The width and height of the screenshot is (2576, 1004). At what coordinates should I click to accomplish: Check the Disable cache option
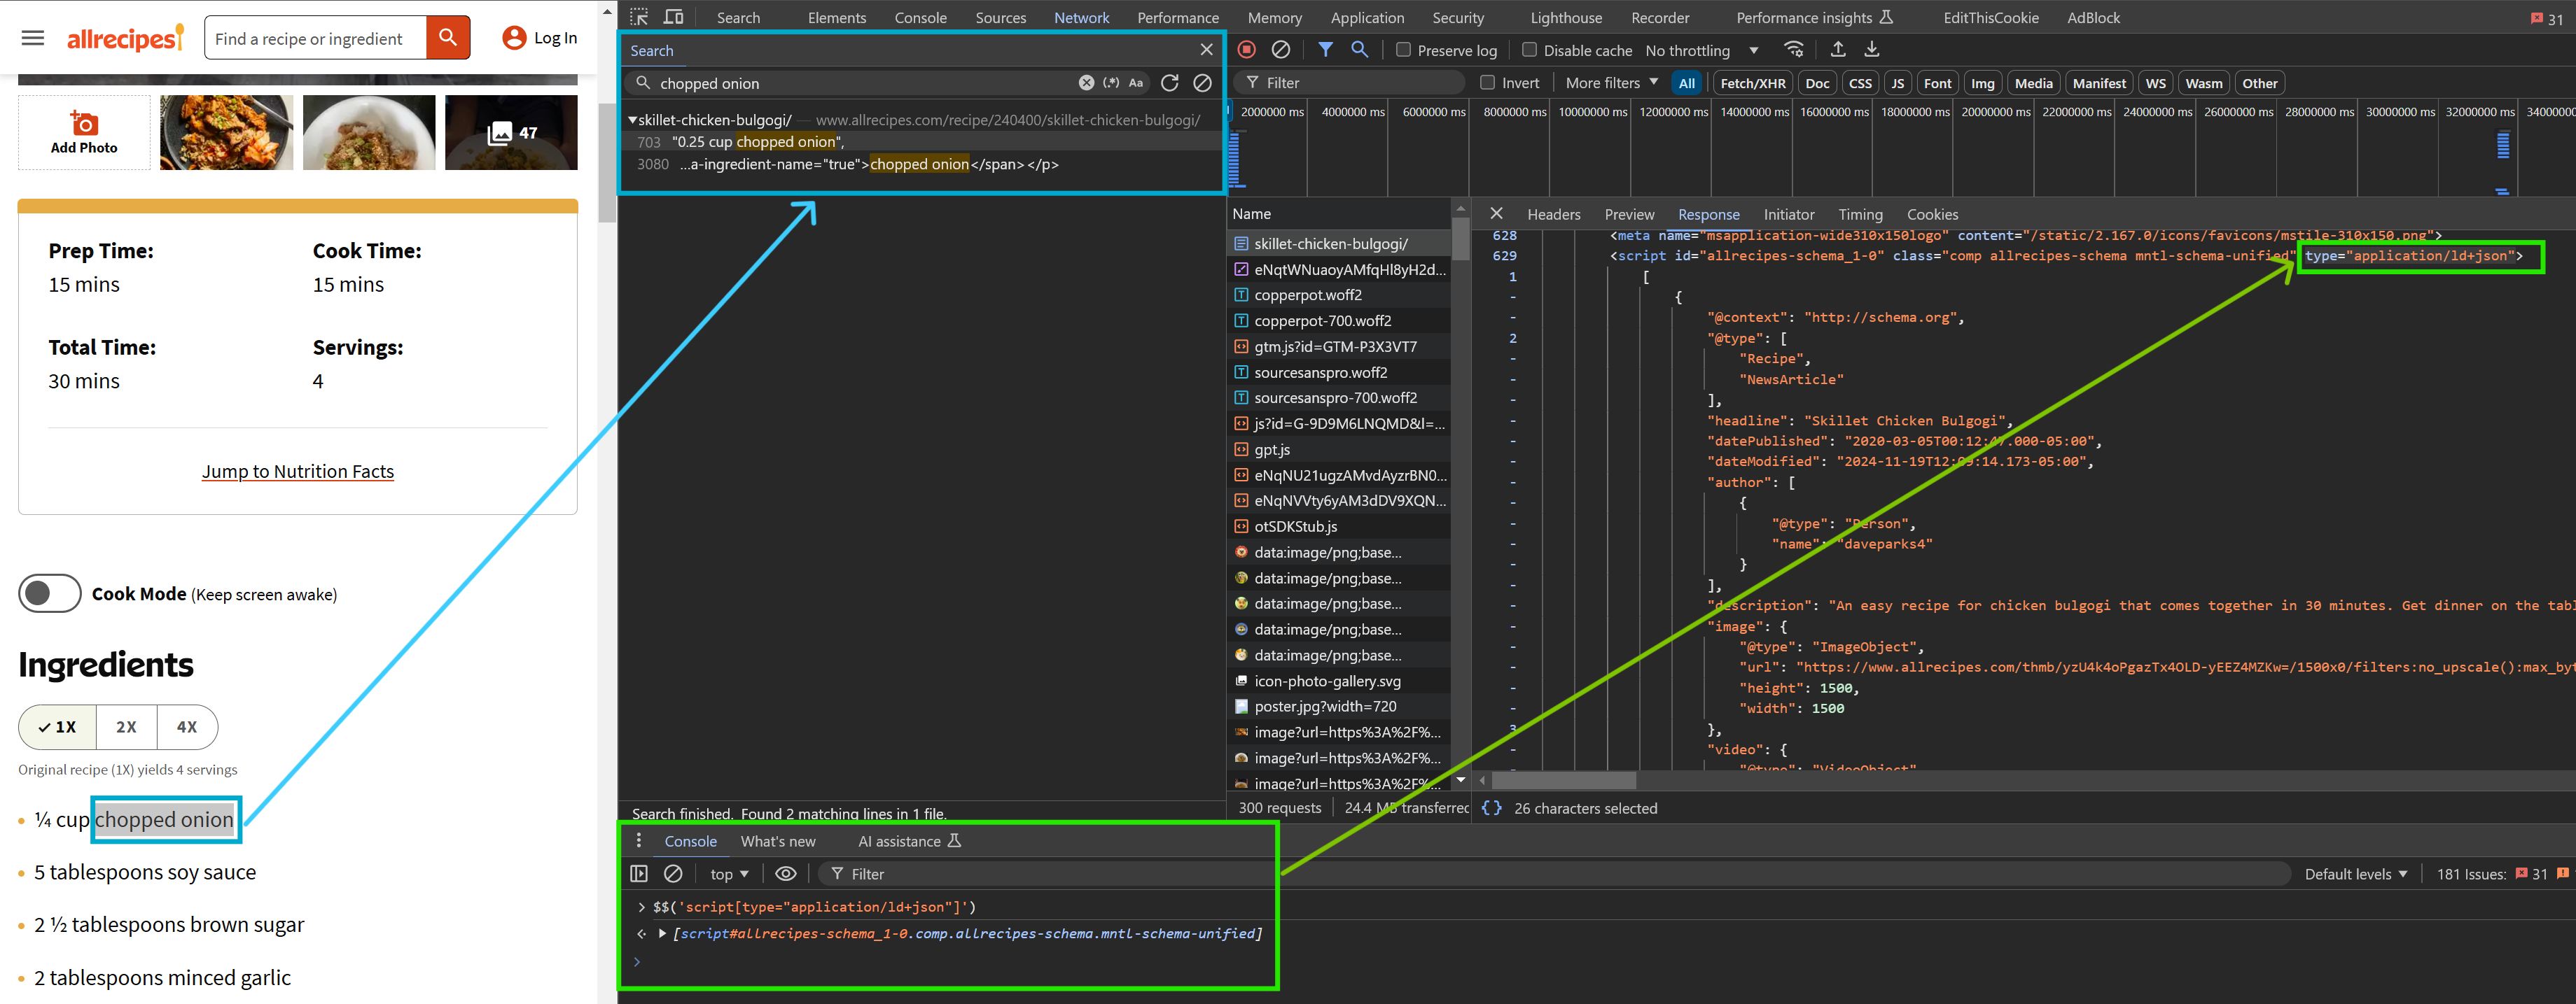point(1529,49)
